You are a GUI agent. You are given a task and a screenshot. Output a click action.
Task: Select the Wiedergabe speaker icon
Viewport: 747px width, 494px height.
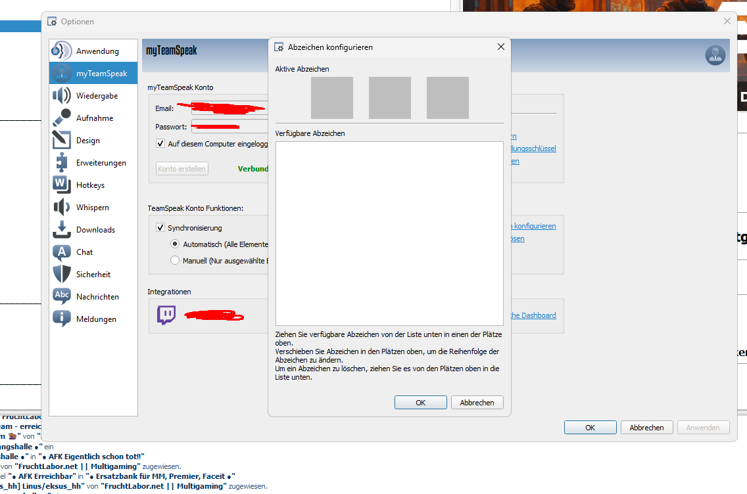tap(62, 96)
